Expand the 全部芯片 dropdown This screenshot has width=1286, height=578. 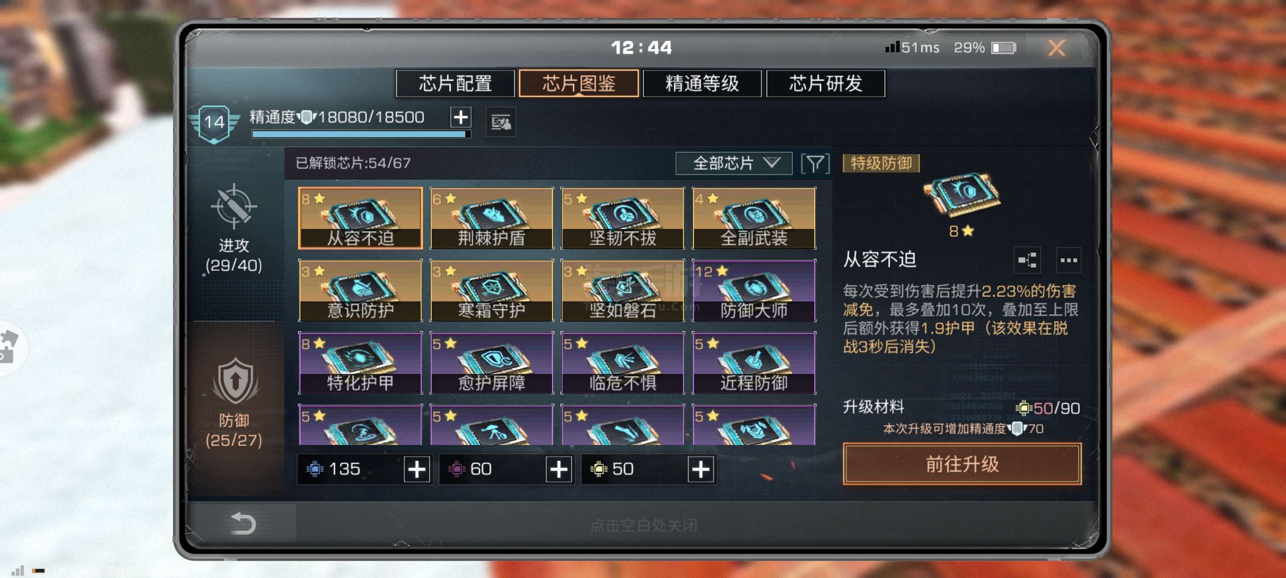pyautogui.click(x=733, y=163)
